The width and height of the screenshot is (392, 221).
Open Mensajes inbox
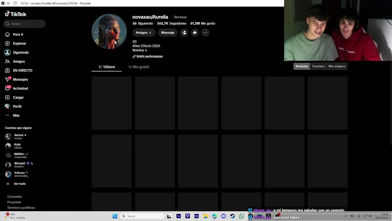pos(20,79)
